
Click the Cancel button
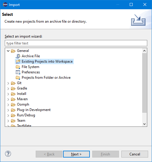[x=135, y=154]
